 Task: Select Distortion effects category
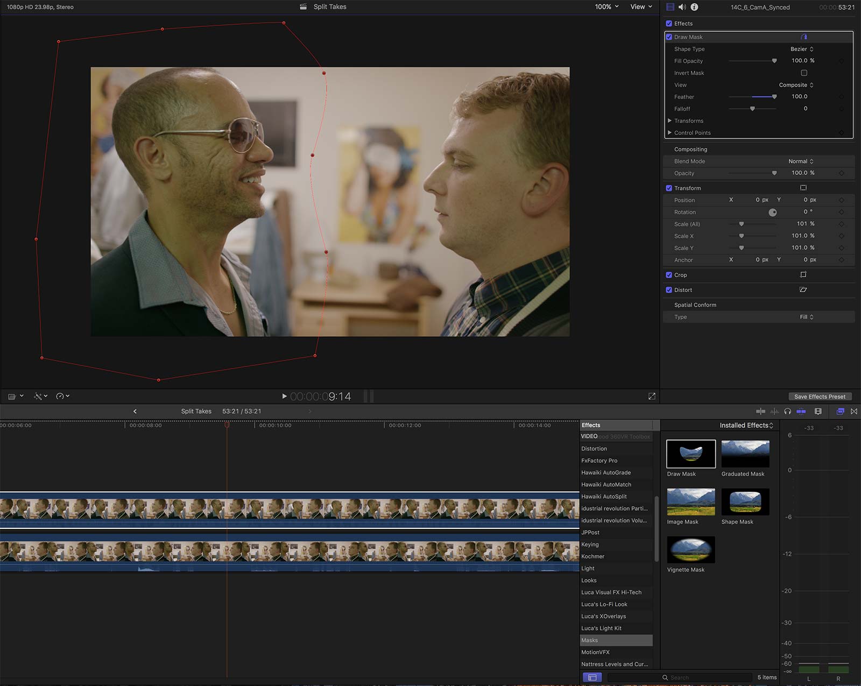click(x=616, y=449)
